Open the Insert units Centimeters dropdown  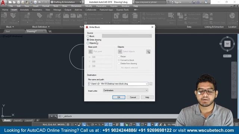pyautogui.click(x=125, y=90)
